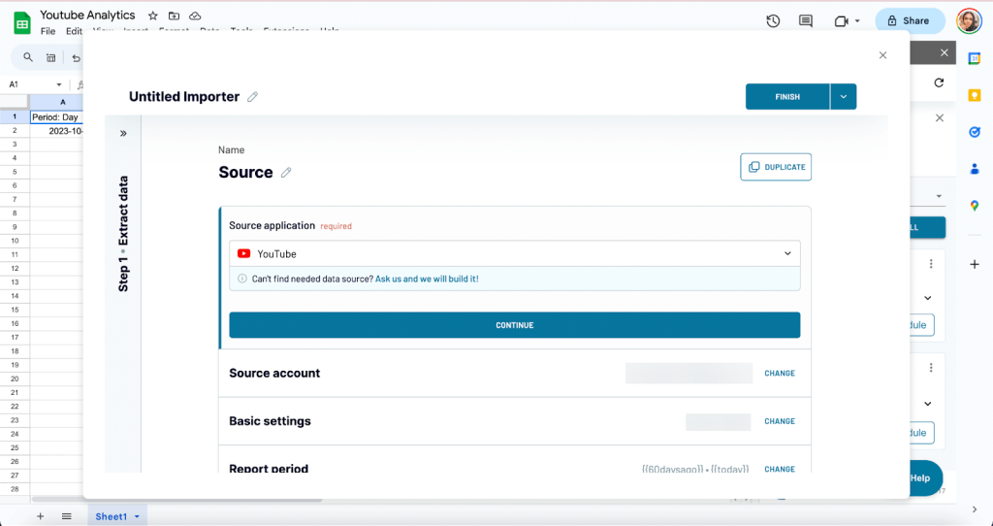Viewport: 993px width, 526px height.
Task: Click the Source account heading
Action: point(274,374)
